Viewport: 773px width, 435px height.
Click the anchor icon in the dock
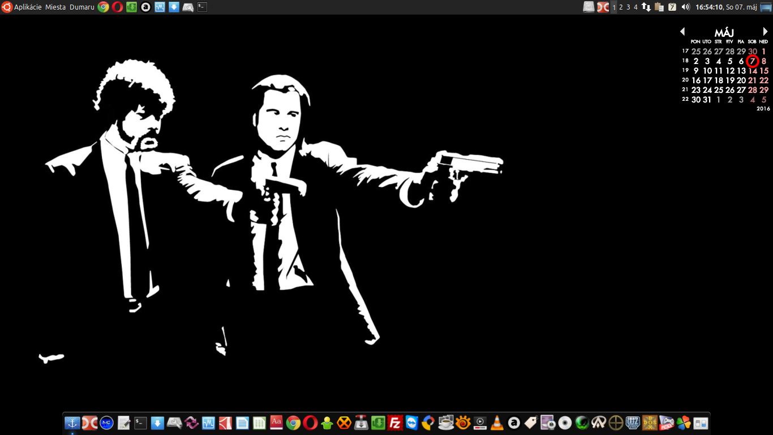coord(72,423)
